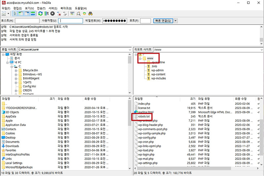Open the 파일(F) menu
This screenshot has height=176, width=264.
(x=6, y=8)
